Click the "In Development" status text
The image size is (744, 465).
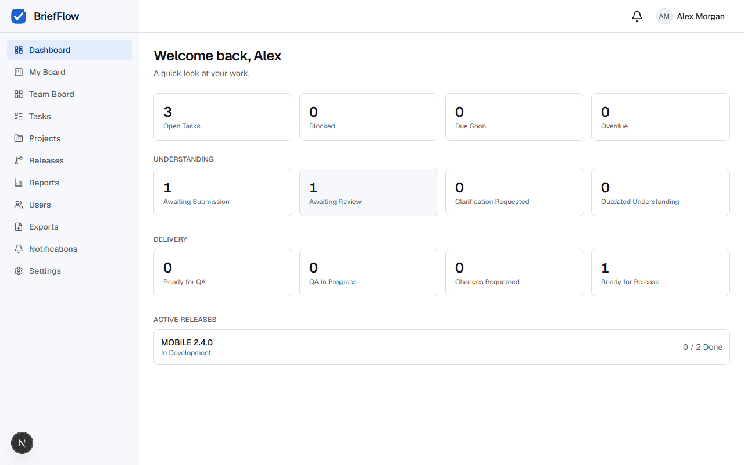(x=186, y=353)
